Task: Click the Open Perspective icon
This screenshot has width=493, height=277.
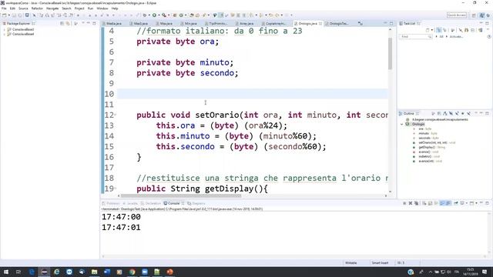Action: tap(474, 15)
